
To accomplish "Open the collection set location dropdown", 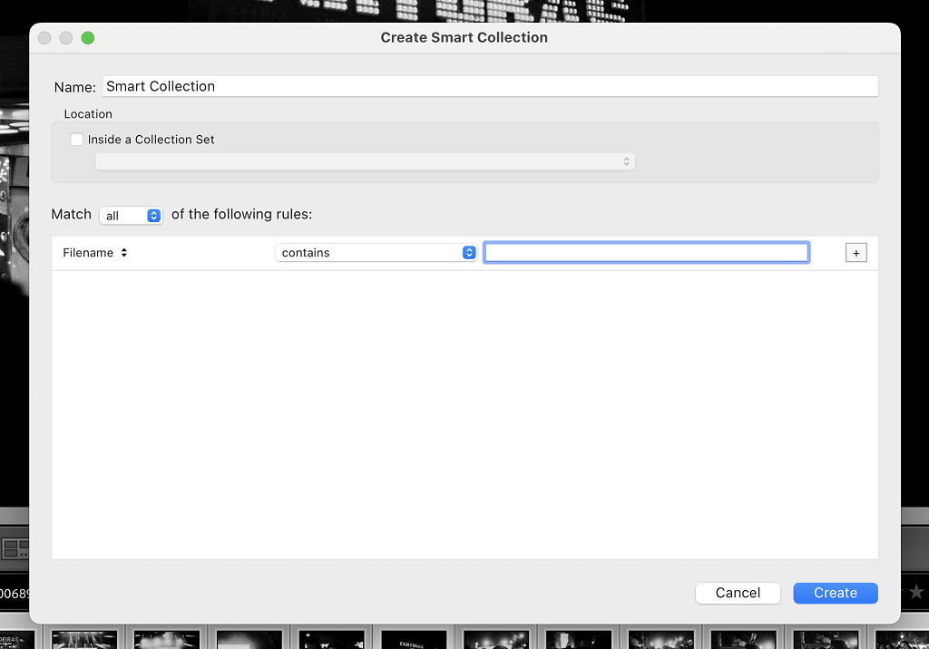I will 365,161.
